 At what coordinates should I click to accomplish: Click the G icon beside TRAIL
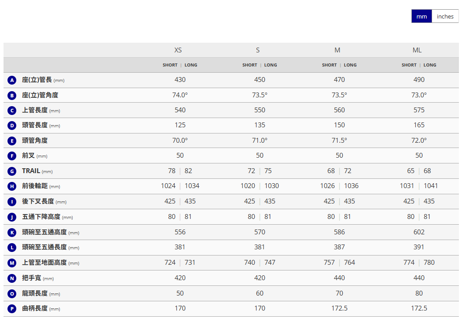click(12, 171)
